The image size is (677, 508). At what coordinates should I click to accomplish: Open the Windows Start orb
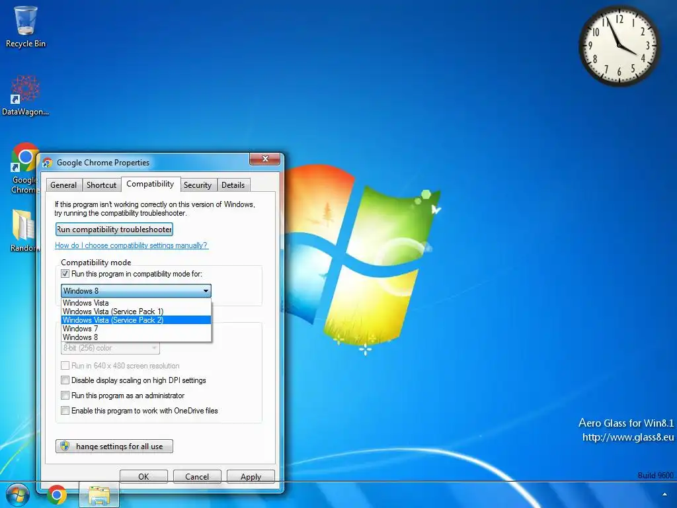pyautogui.click(x=18, y=495)
